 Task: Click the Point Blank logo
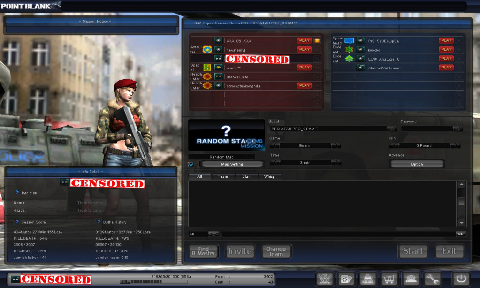(30, 6)
